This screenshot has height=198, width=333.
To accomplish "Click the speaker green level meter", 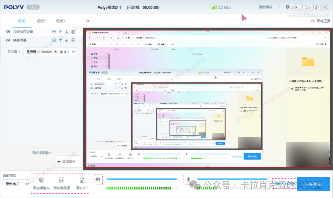I will (143, 188).
